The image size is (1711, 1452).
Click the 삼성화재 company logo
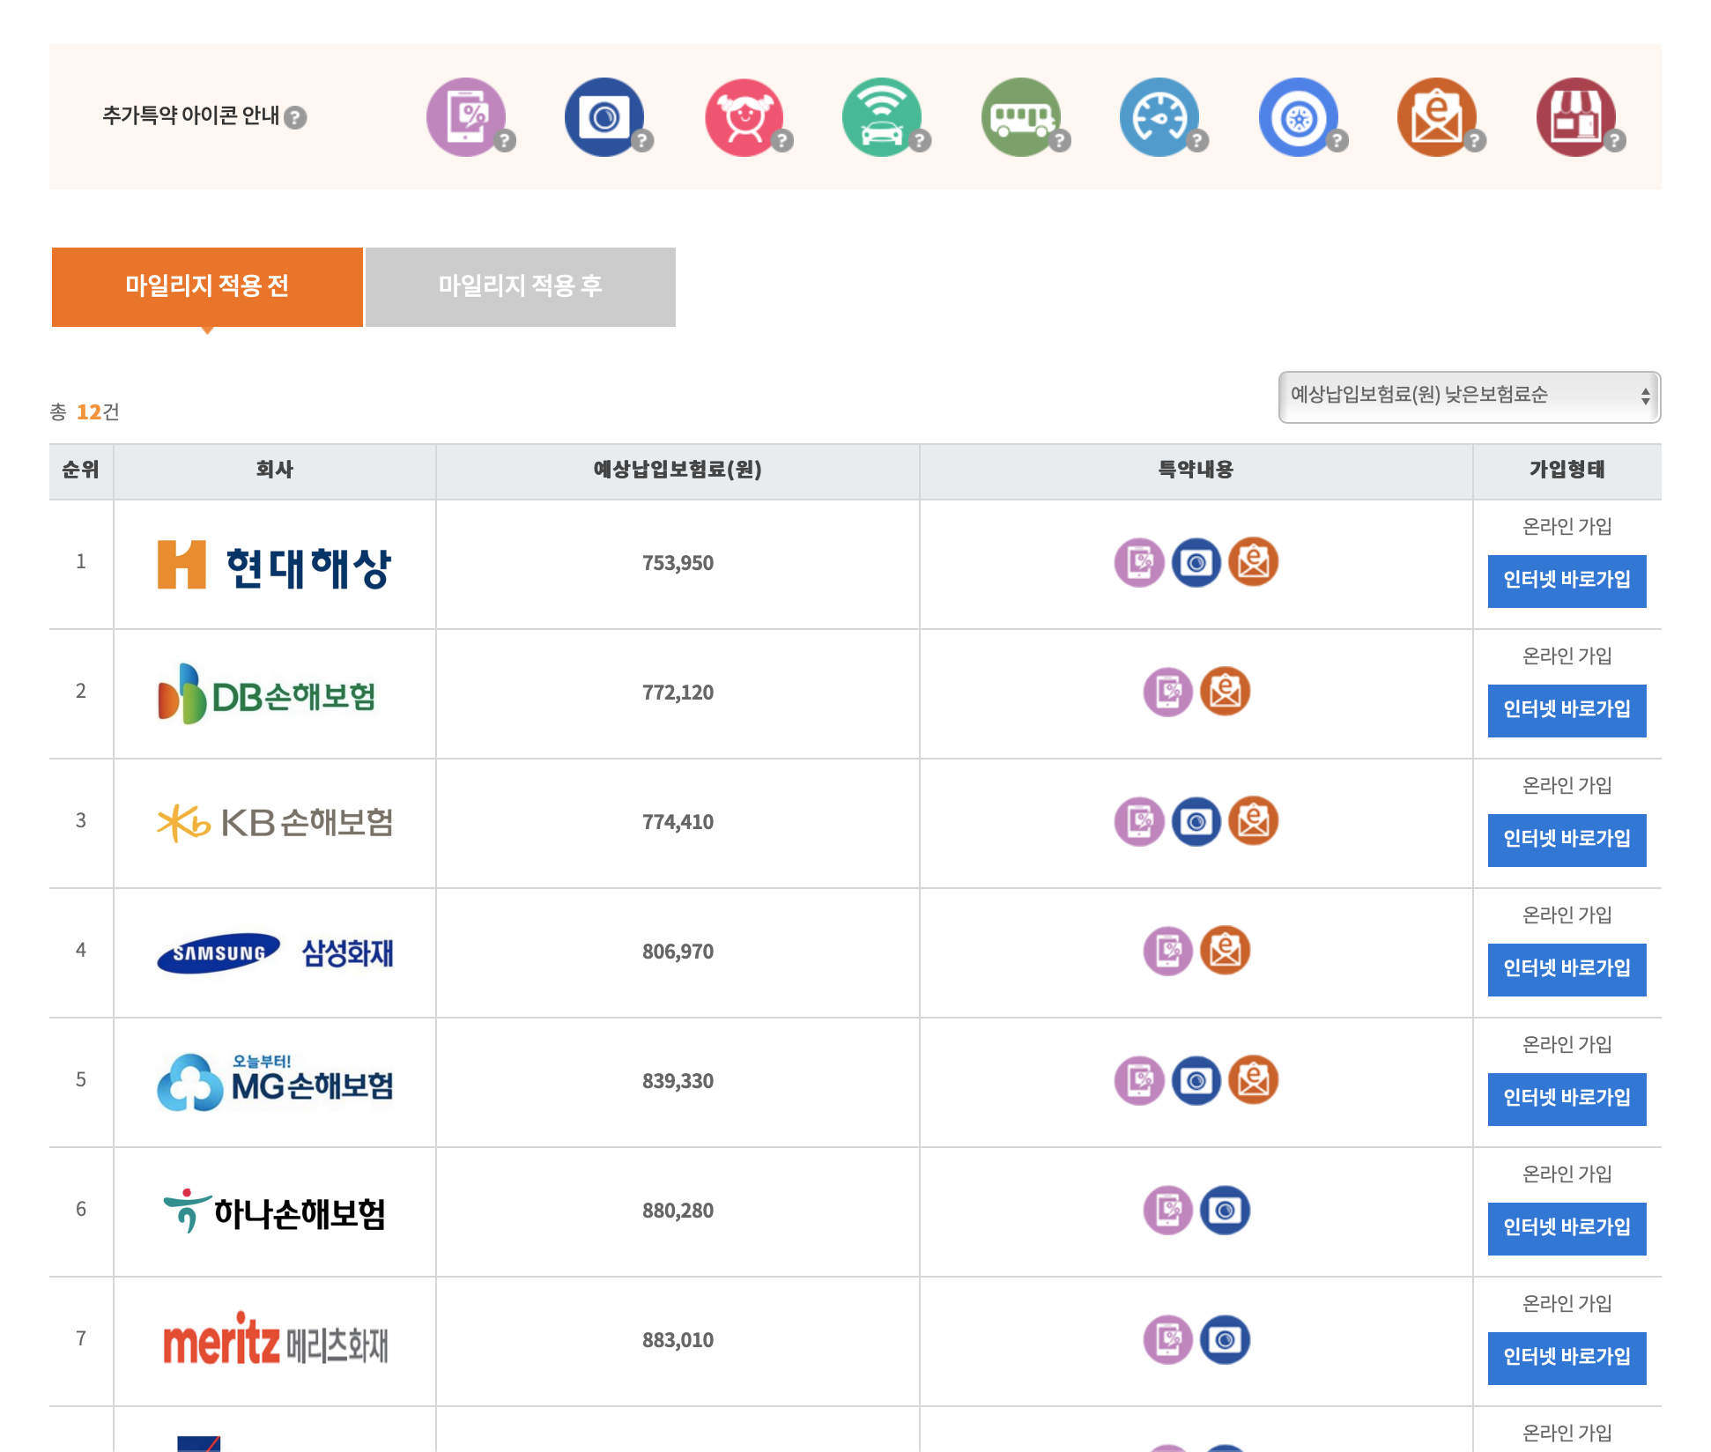[x=275, y=952]
